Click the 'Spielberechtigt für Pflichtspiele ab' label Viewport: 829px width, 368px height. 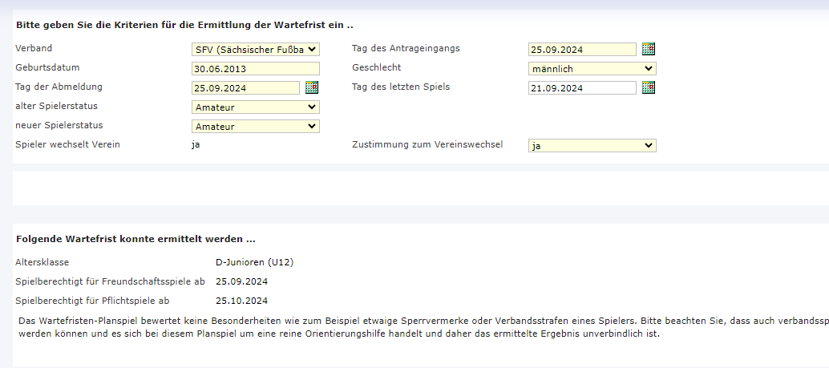[x=92, y=301]
